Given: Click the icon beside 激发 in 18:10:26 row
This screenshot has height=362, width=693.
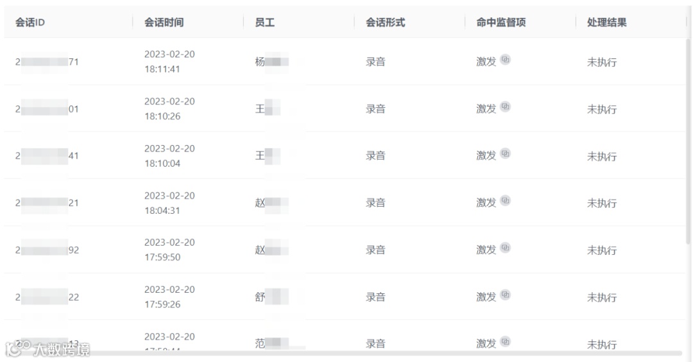Looking at the screenshot, I should point(506,107).
